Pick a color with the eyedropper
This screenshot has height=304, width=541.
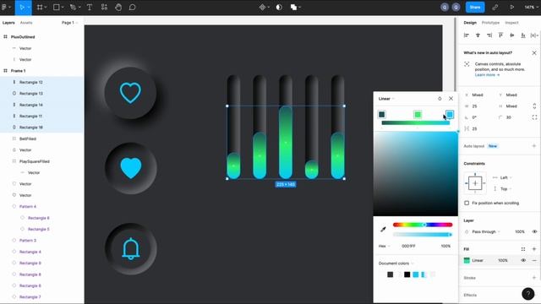click(383, 229)
